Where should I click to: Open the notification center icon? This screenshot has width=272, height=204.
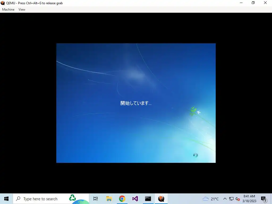(x=263, y=199)
